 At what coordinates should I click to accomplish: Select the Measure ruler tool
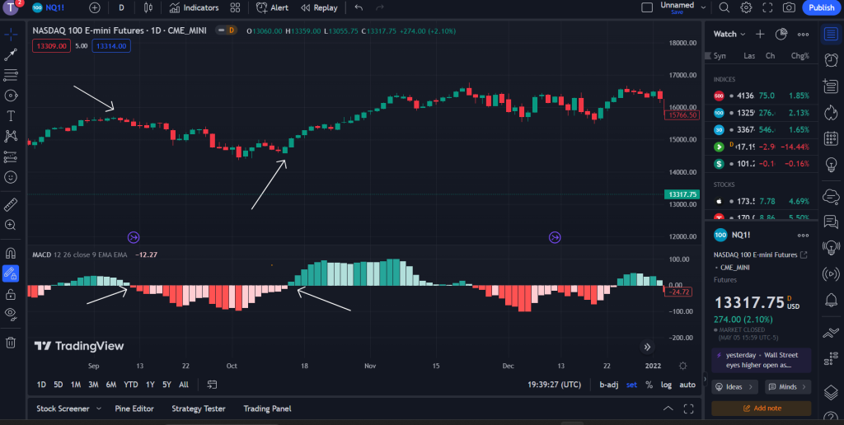click(11, 203)
